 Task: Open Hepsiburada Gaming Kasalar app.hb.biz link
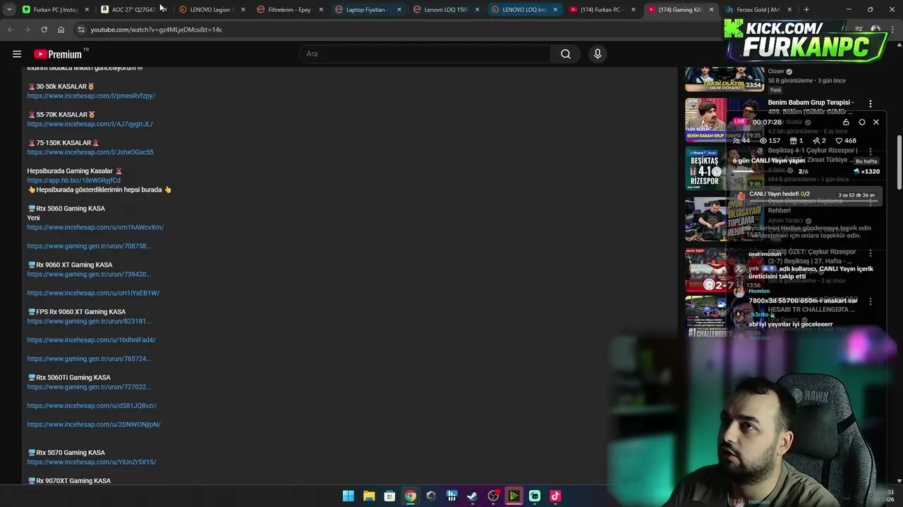point(74,180)
